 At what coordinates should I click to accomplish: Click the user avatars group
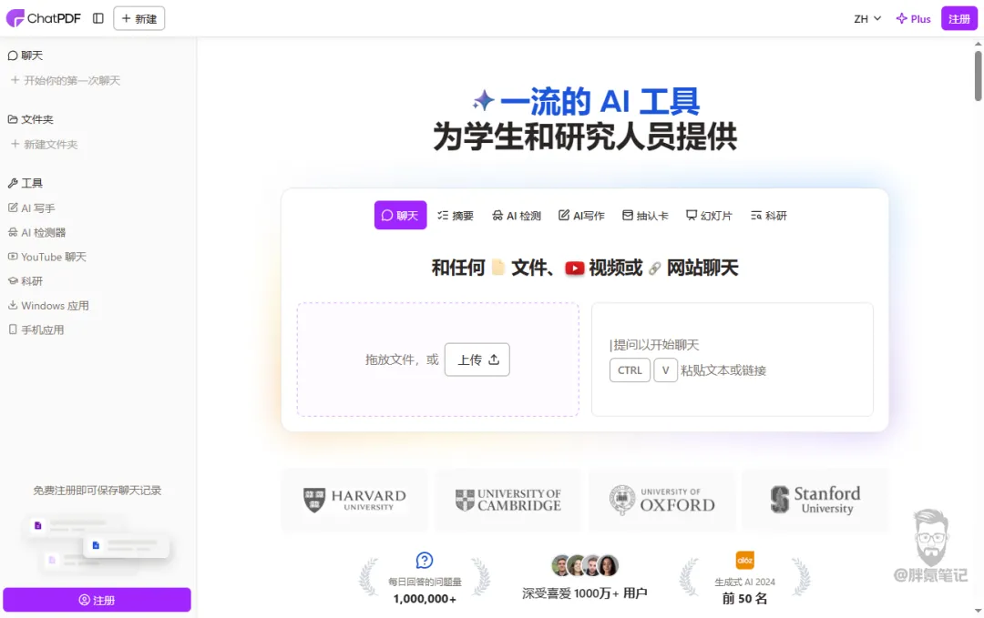coord(585,565)
